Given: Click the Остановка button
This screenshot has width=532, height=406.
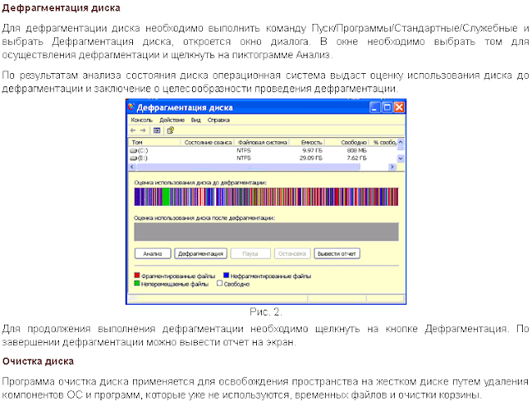Looking at the screenshot, I should (x=292, y=253).
